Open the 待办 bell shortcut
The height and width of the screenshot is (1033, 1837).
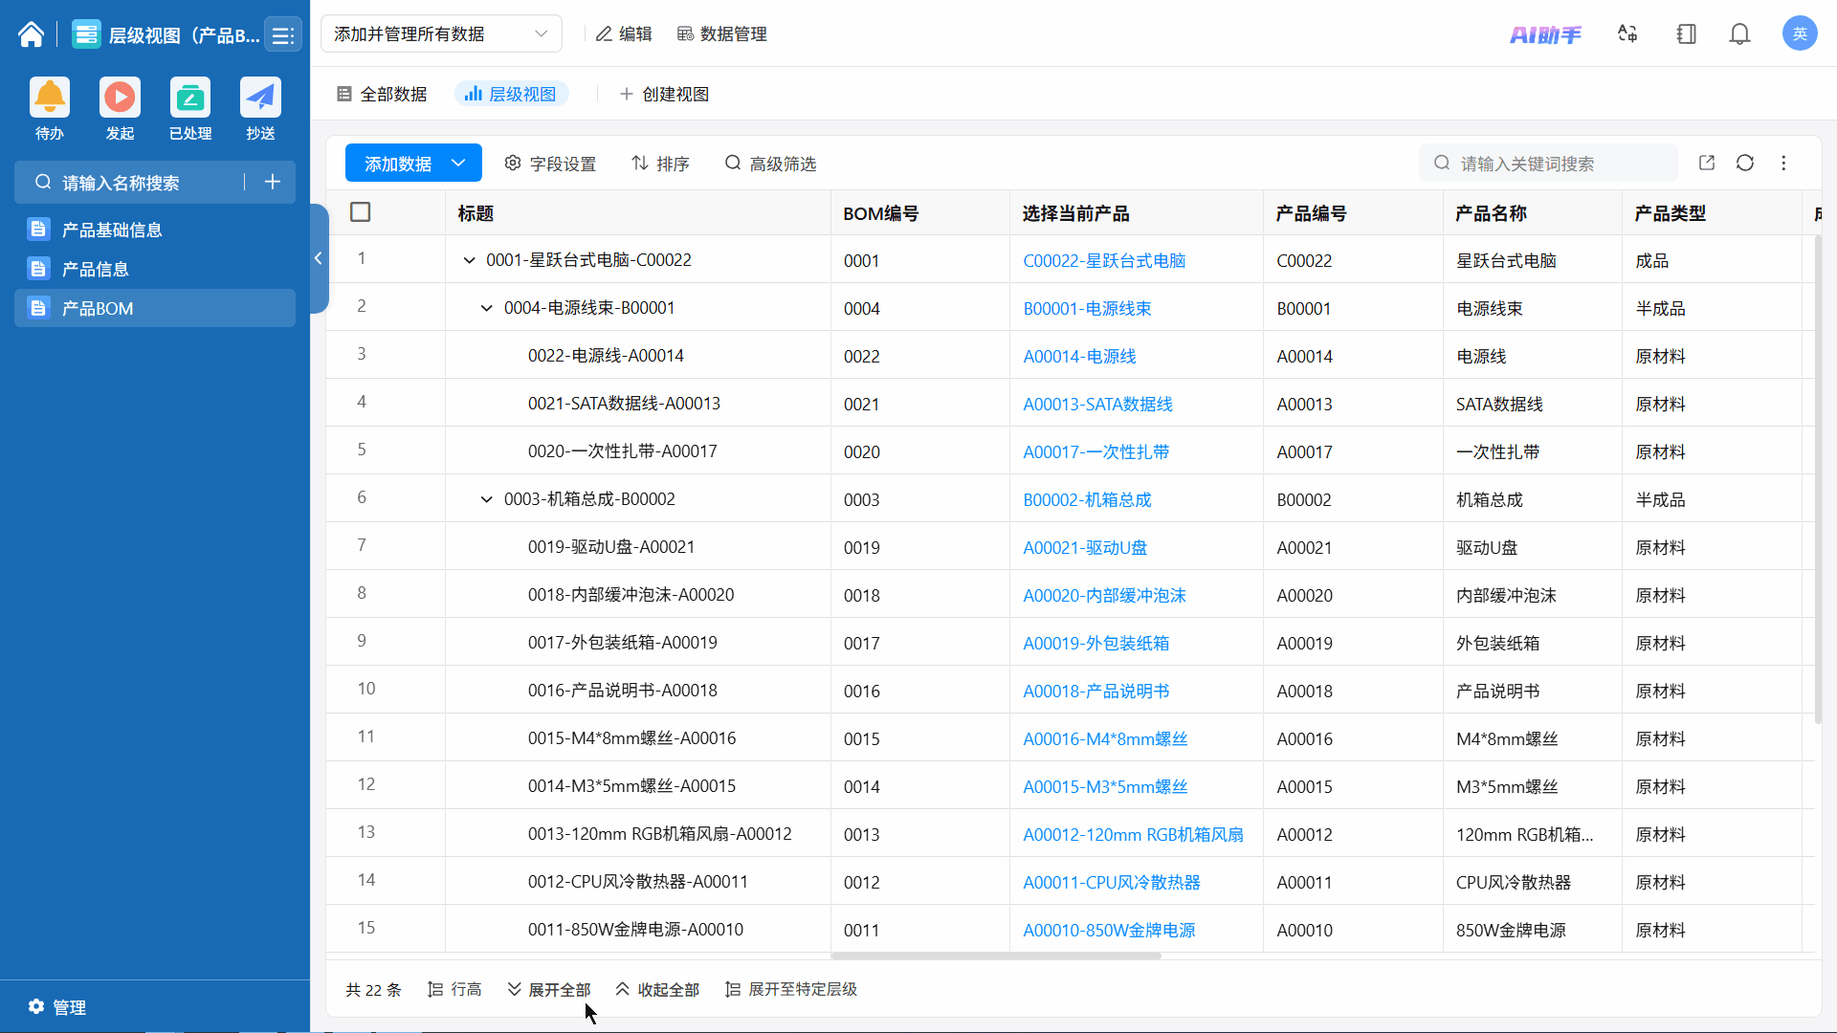(50, 98)
